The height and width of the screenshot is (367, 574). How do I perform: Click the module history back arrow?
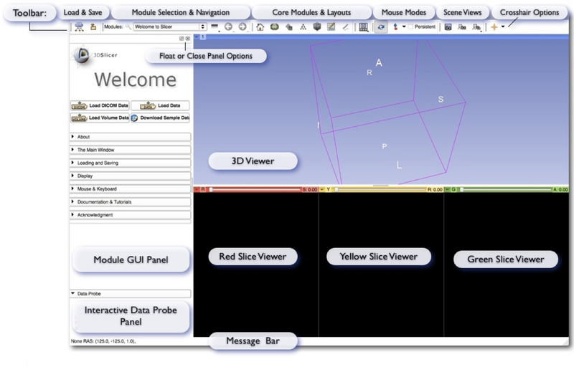coord(227,27)
